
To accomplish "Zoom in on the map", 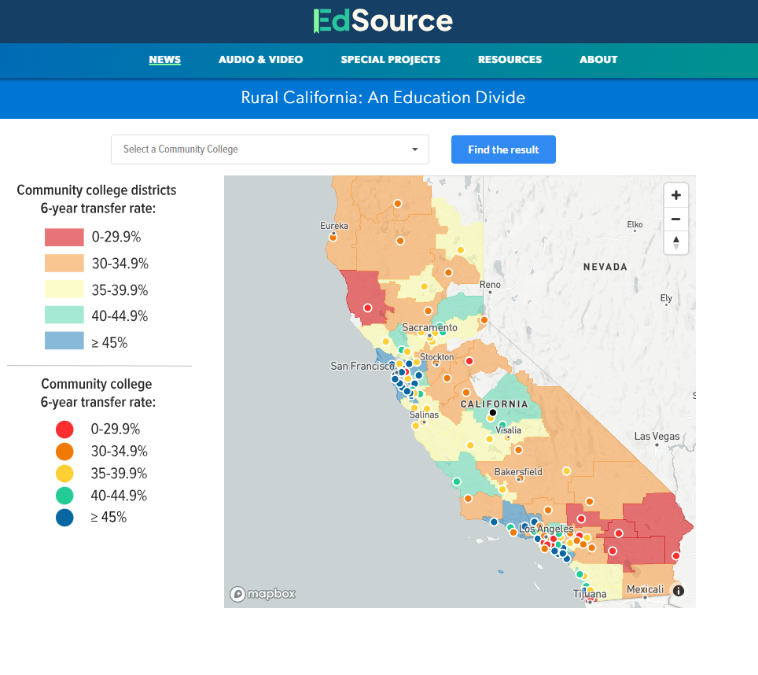I will point(675,195).
